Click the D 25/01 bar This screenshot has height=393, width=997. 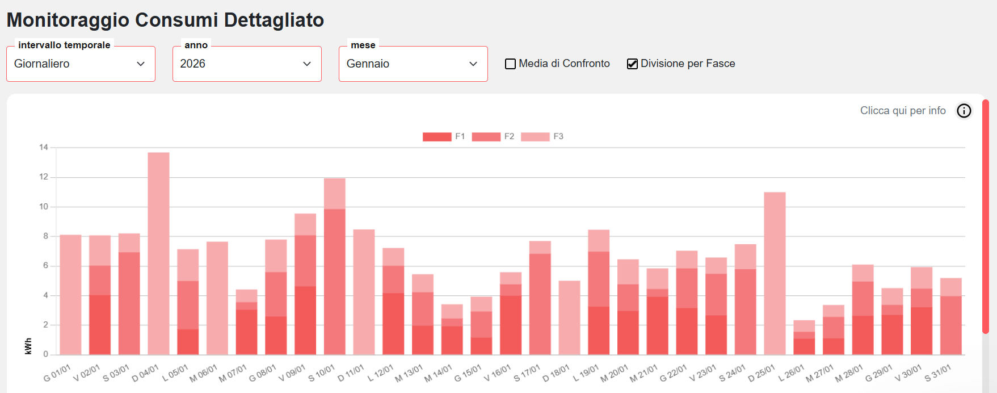(775, 273)
